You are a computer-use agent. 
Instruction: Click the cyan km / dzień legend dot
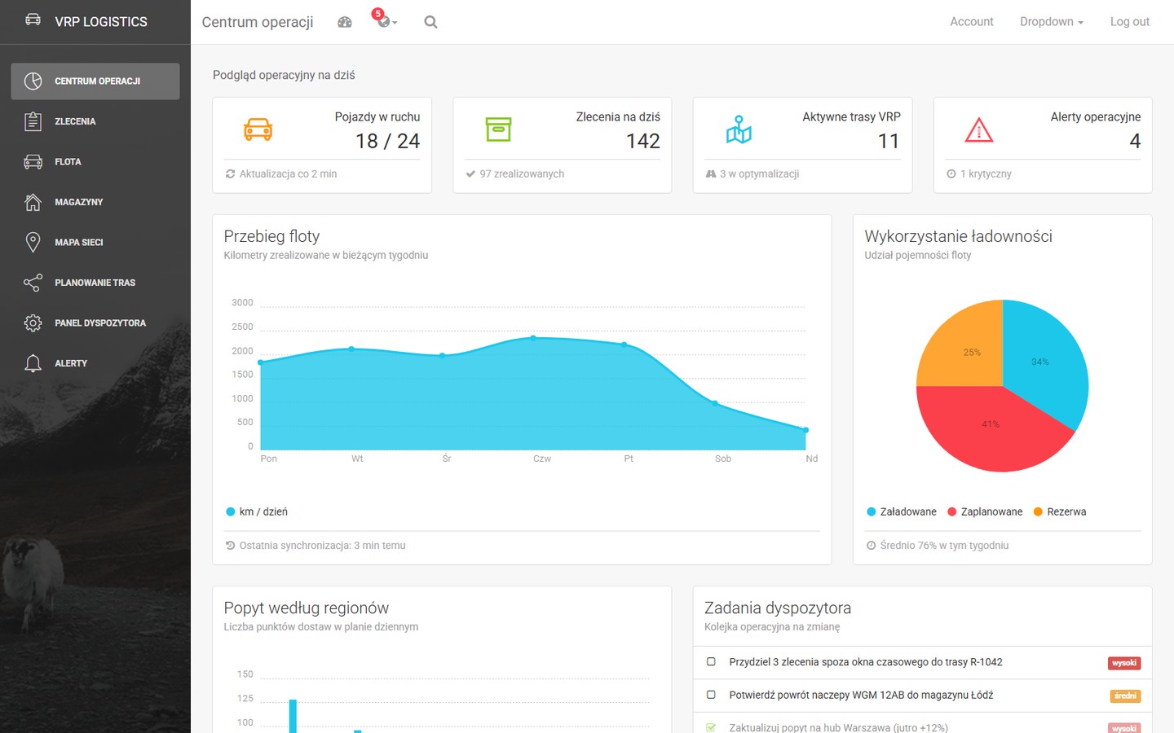click(x=230, y=511)
